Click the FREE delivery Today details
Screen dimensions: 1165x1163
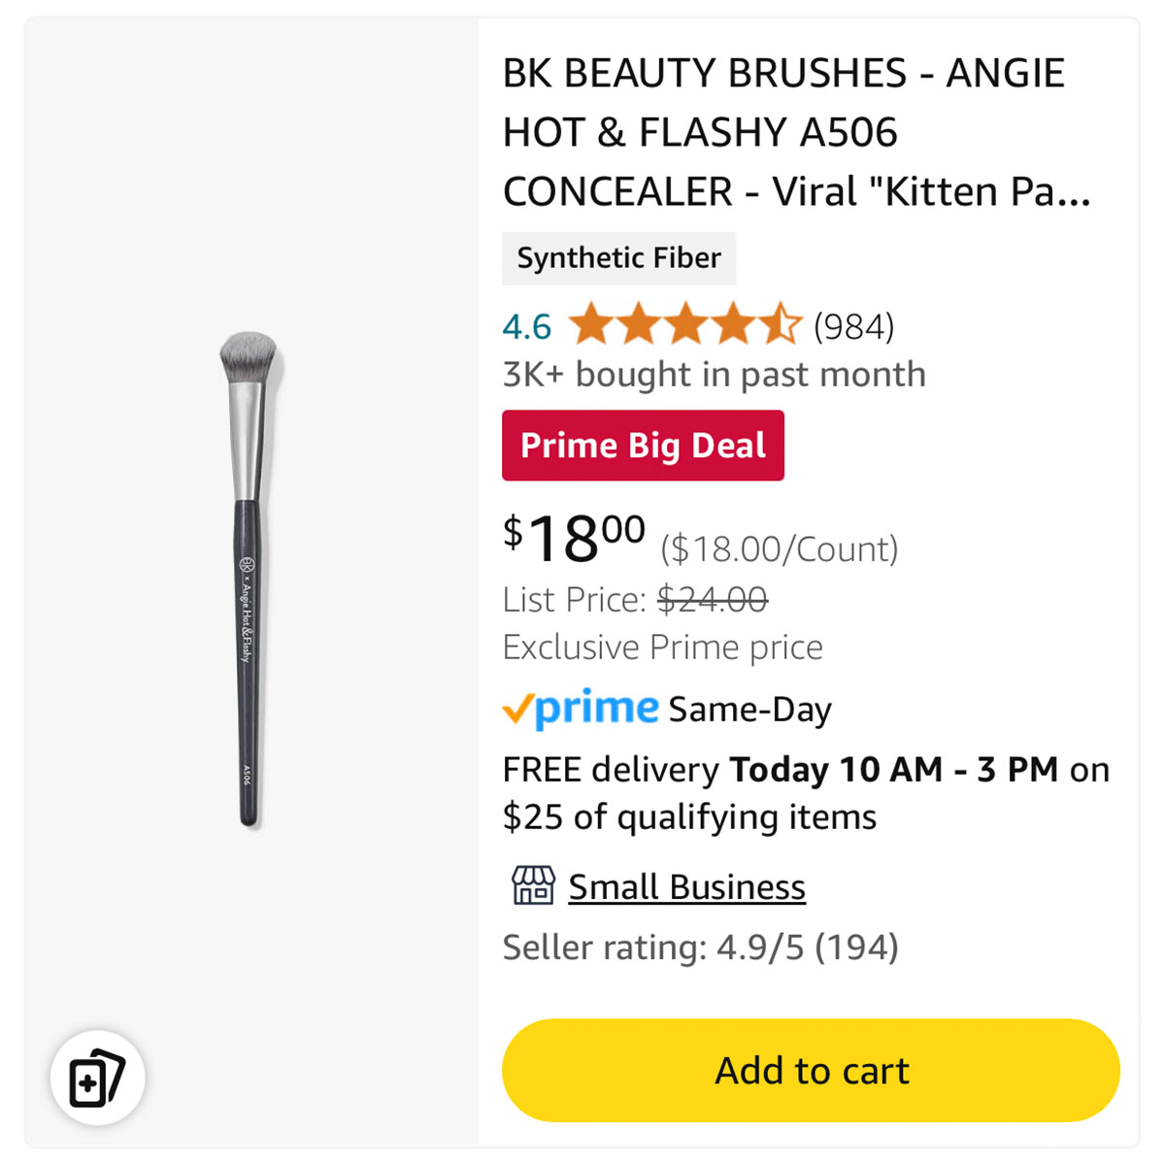(x=806, y=793)
